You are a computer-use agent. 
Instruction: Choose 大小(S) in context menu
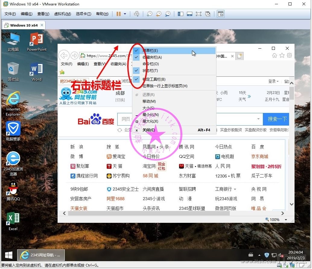(174, 108)
